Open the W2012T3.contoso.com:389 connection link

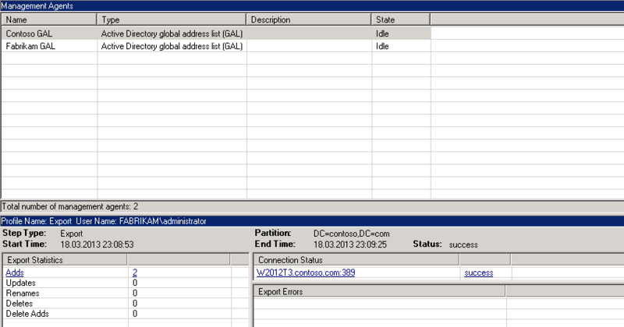tap(306, 272)
